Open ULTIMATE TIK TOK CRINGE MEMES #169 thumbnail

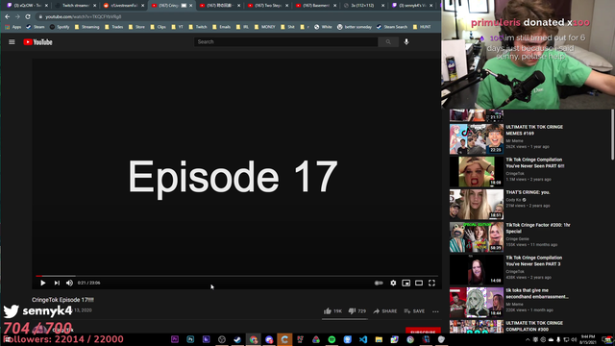click(x=477, y=138)
